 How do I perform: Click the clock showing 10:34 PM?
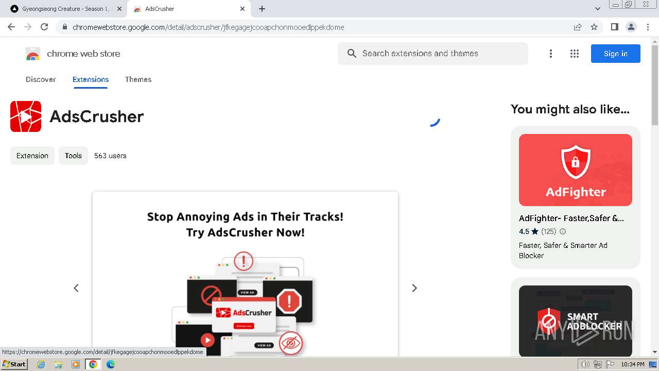(x=633, y=364)
